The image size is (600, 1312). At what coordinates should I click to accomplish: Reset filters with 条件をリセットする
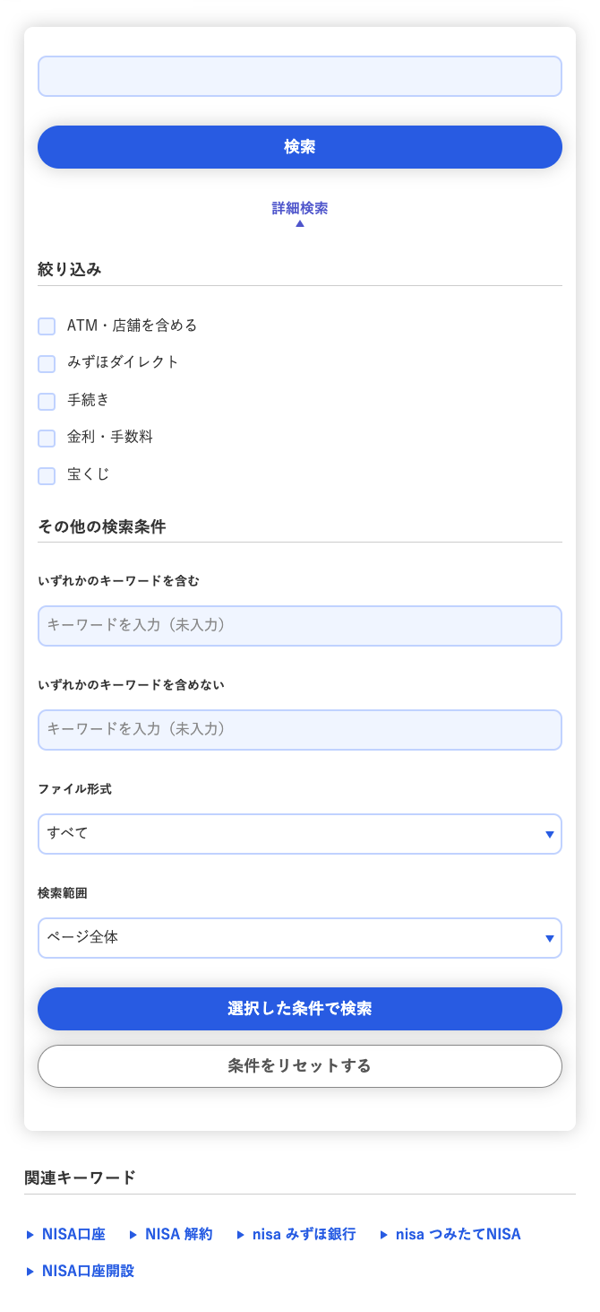299,1065
